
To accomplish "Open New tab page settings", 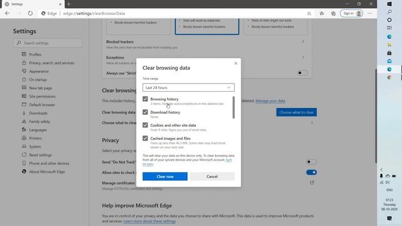I will click(40, 88).
